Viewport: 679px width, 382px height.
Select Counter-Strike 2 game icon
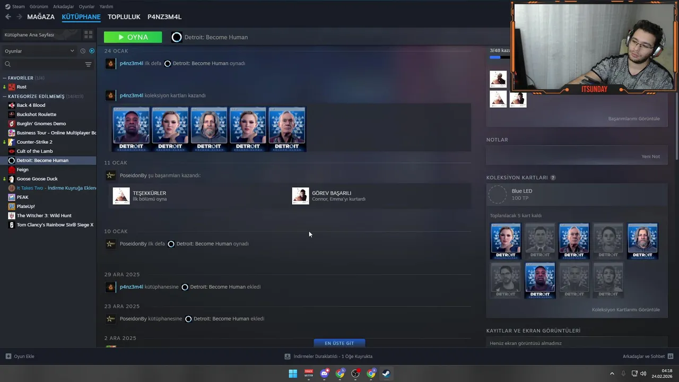click(x=12, y=142)
